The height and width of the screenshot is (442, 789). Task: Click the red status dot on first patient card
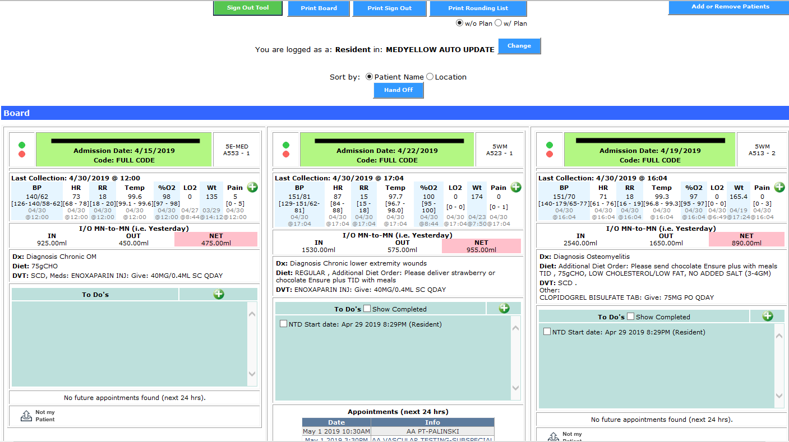coord(22,154)
